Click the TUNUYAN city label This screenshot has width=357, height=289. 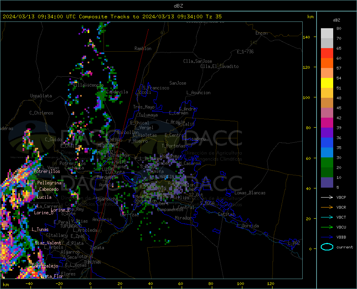click(x=92, y=262)
